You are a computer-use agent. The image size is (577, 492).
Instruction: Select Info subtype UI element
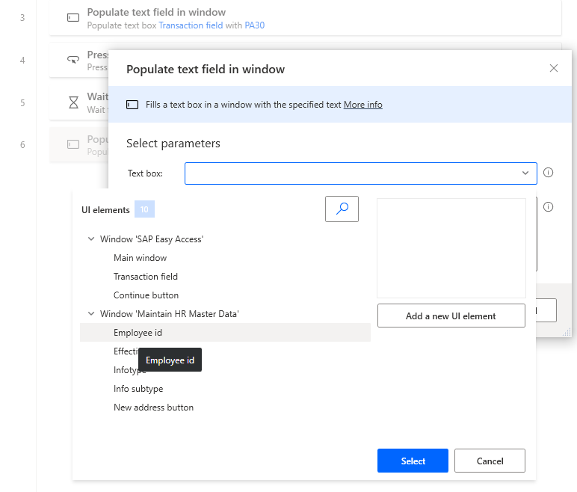(x=225, y=389)
